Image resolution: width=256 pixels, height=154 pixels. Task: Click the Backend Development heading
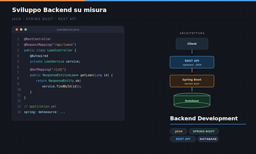204,118
